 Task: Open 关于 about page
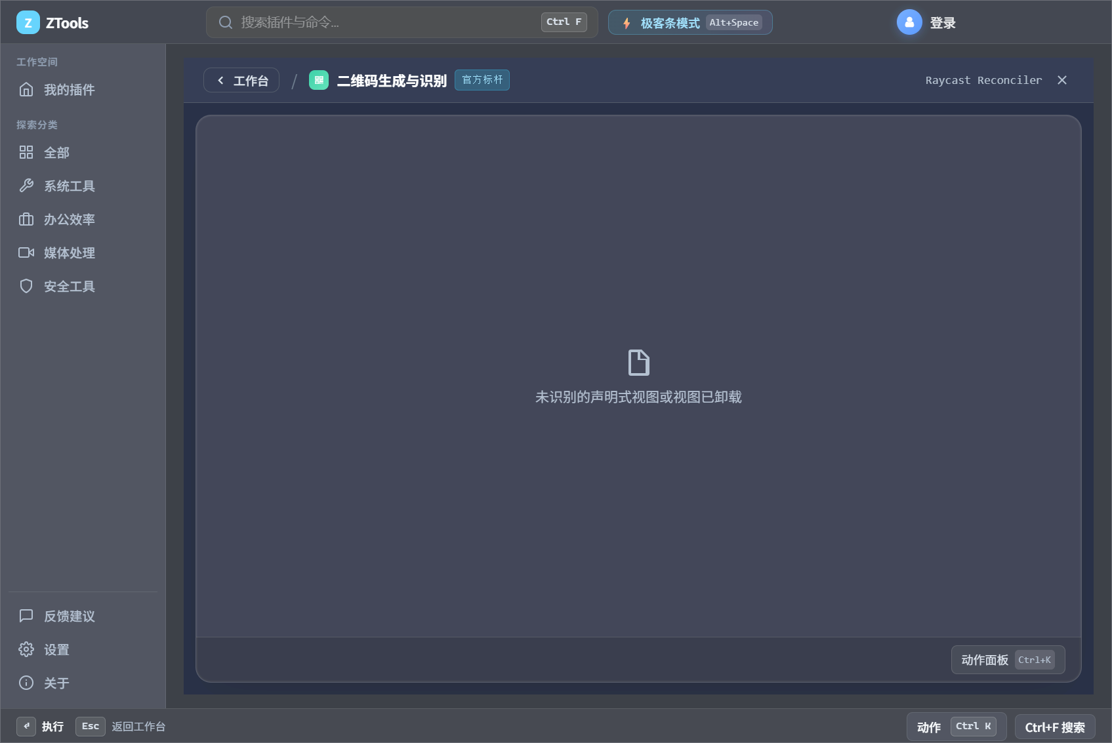[x=83, y=683]
